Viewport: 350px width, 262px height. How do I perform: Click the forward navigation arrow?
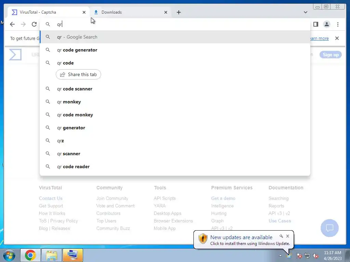(x=23, y=24)
